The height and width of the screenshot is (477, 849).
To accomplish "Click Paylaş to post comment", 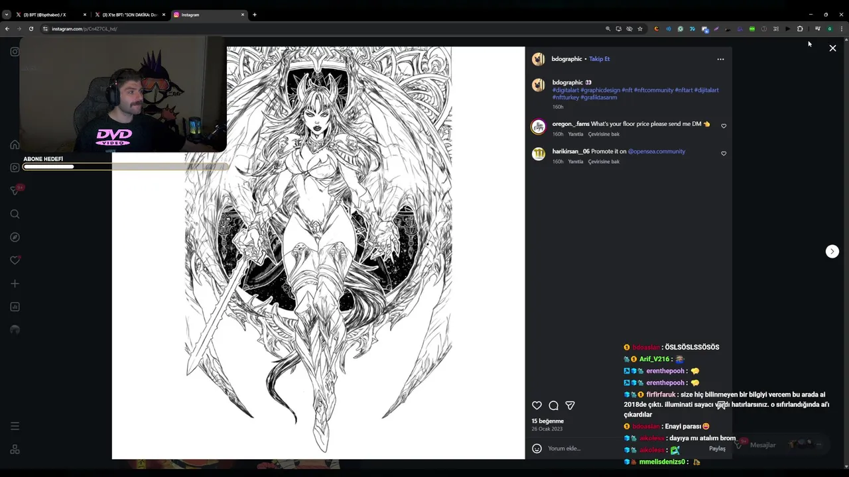I will point(717,449).
